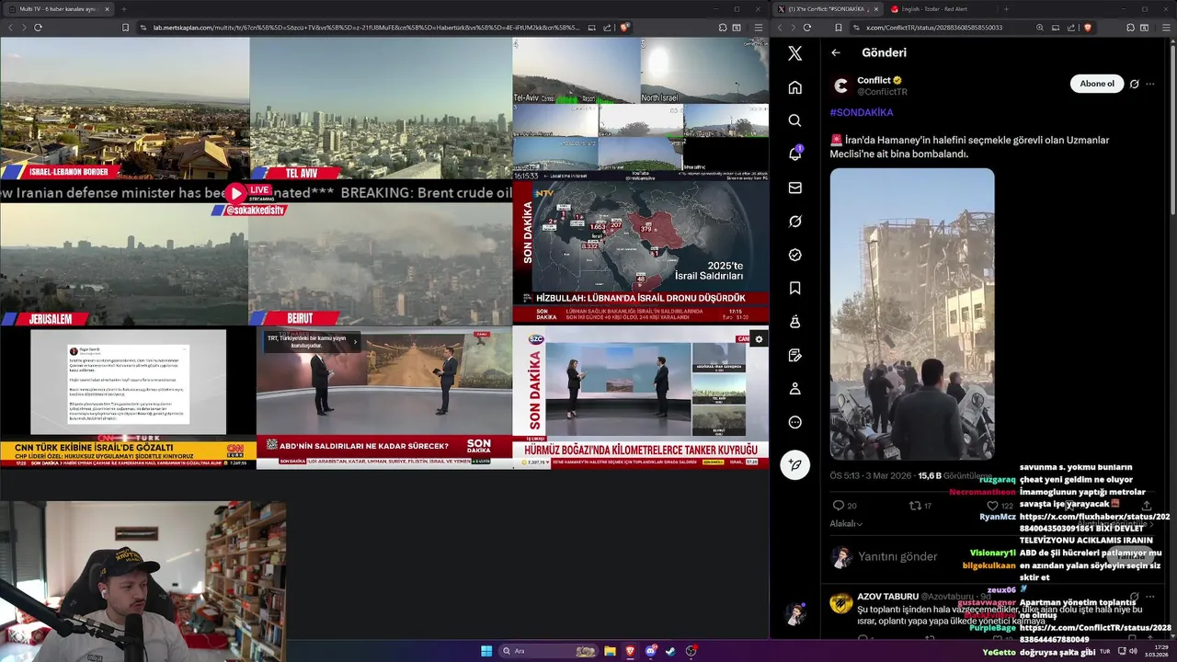Open #SONDAKİKA hashtag link

[862, 112]
